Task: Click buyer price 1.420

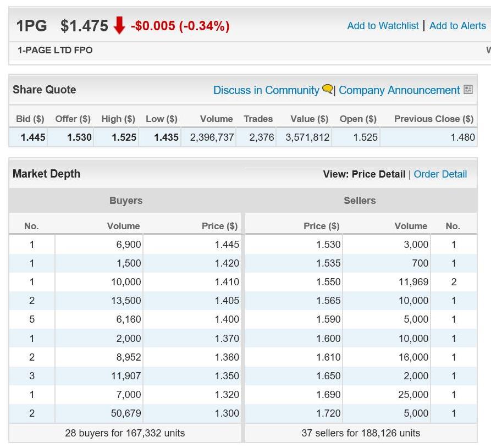Action: (x=227, y=263)
